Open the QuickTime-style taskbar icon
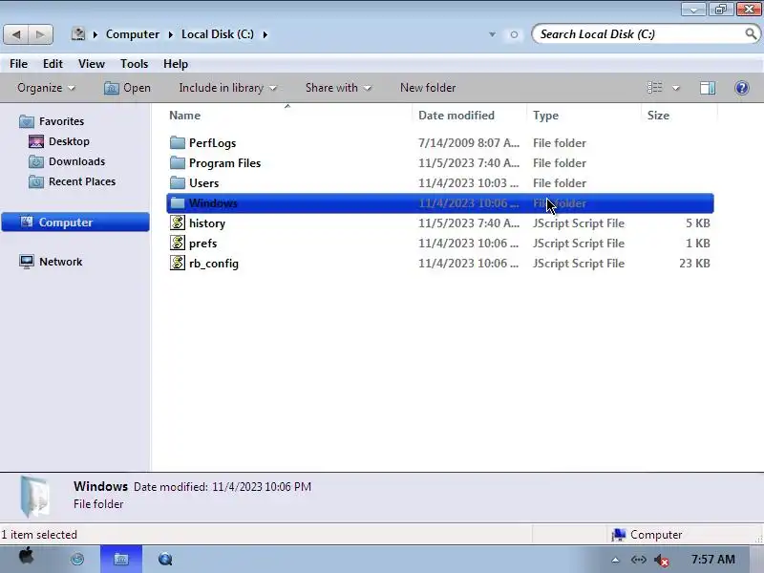The height and width of the screenshot is (573, 764). pos(165,559)
